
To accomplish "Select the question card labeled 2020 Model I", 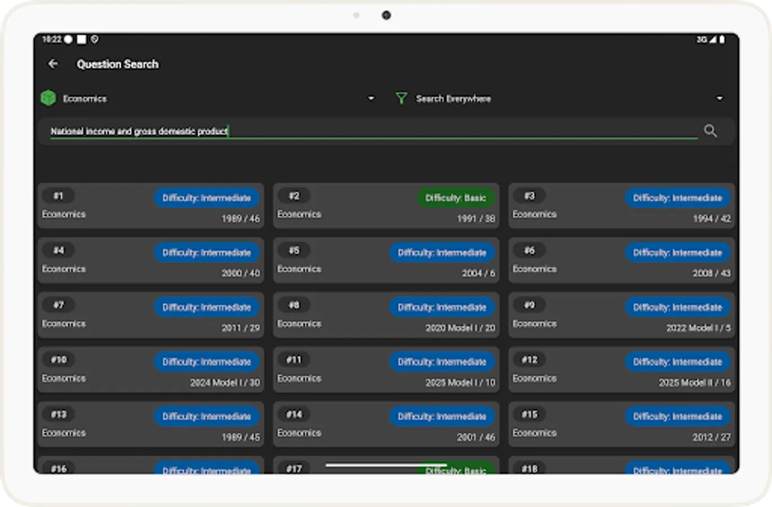I will tap(386, 314).
